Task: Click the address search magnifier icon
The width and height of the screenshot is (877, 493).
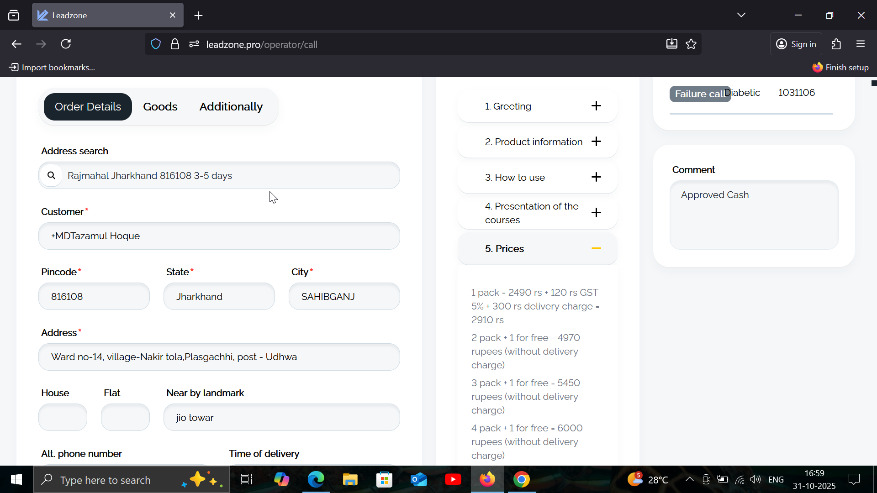Action: [52, 175]
